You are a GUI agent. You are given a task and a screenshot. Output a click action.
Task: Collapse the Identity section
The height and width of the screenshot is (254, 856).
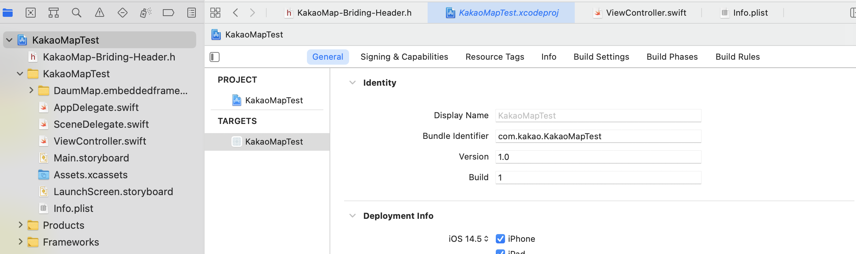click(x=353, y=83)
